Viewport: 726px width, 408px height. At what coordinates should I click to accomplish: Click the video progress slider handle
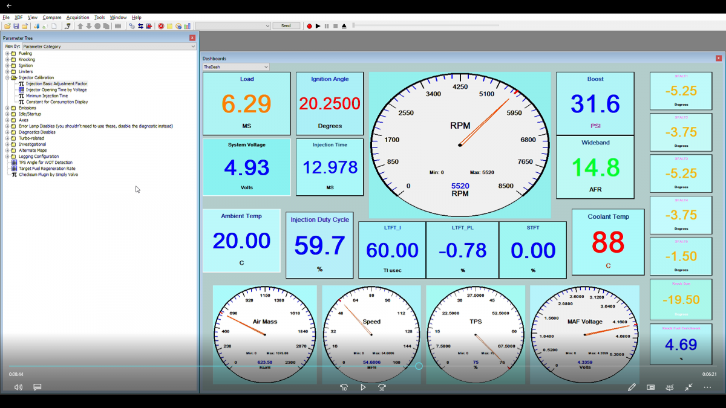[419, 366]
